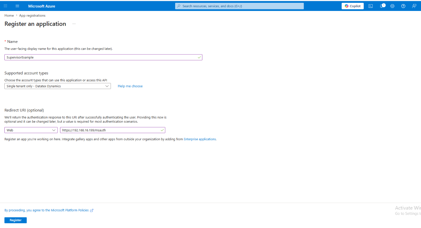The image size is (421, 228).
Task: Open the Help me choose link
Action: pyautogui.click(x=130, y=86)
